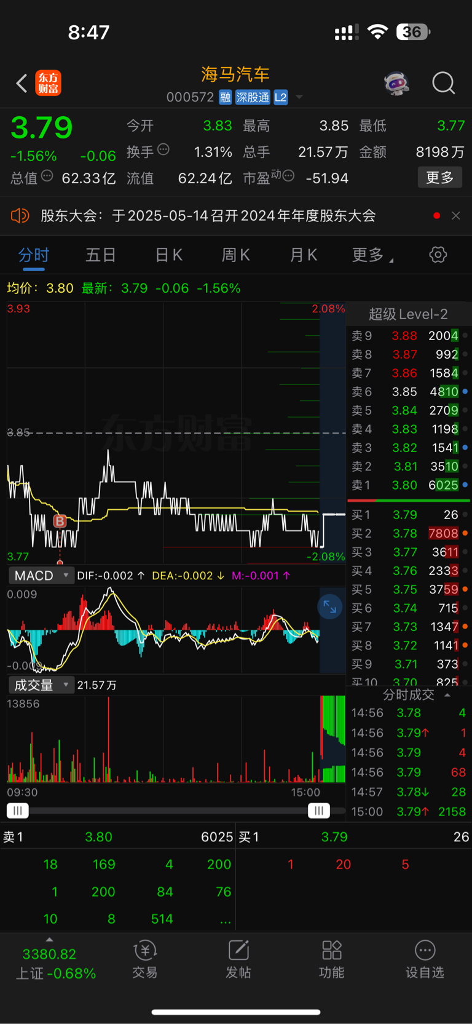Tap the Wi-Fi status icon

(377, 32)
